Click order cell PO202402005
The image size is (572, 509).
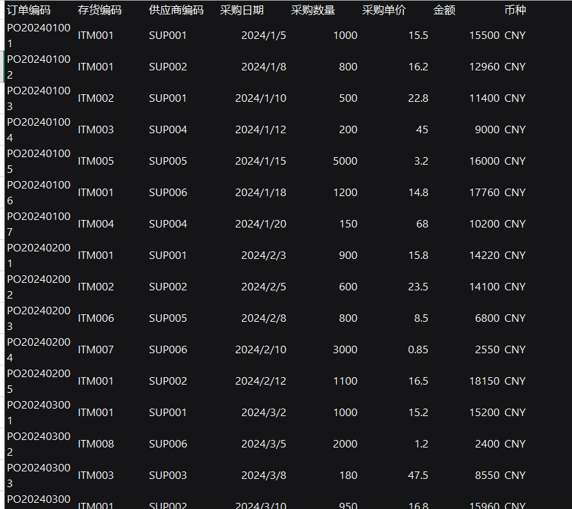point(39,381)
